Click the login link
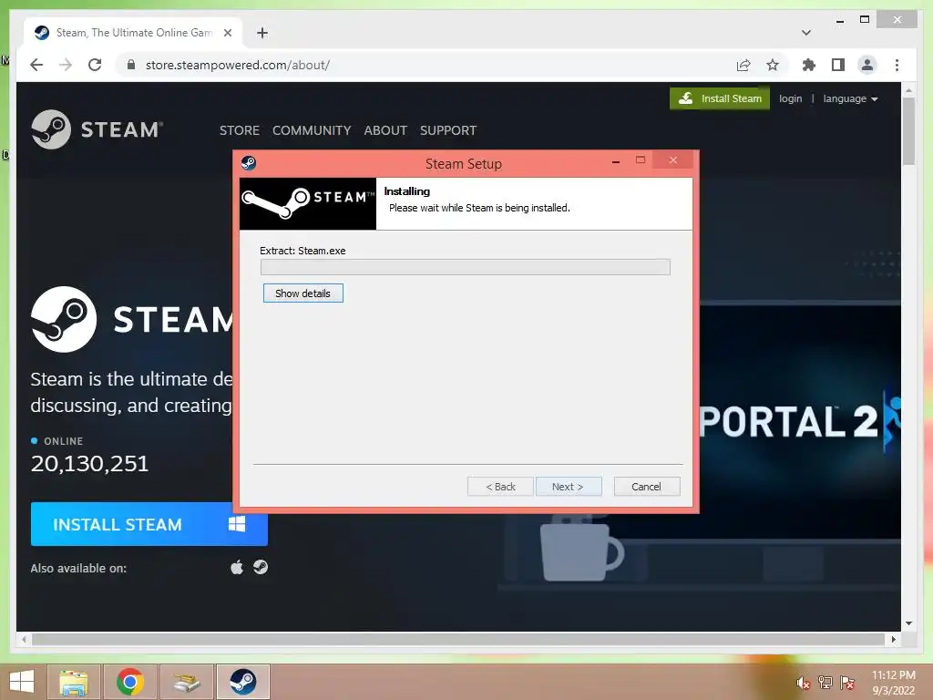 click(x=790, y=98)
